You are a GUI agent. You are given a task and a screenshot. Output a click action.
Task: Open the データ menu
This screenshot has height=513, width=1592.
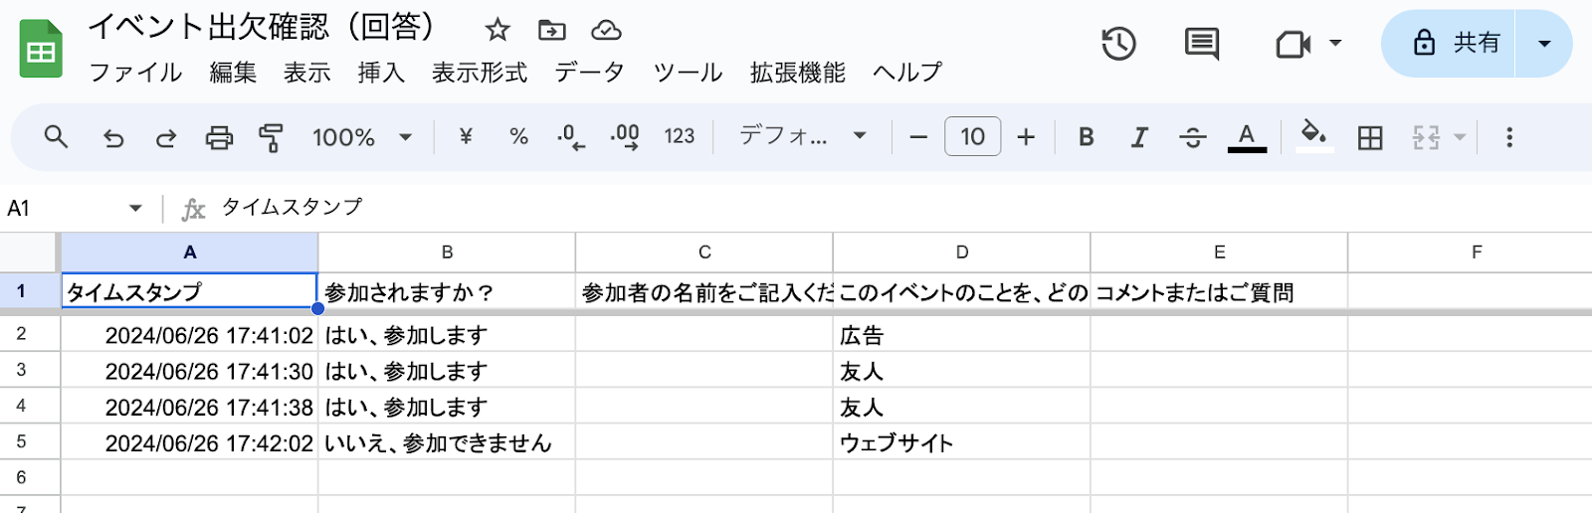(590, 73)
